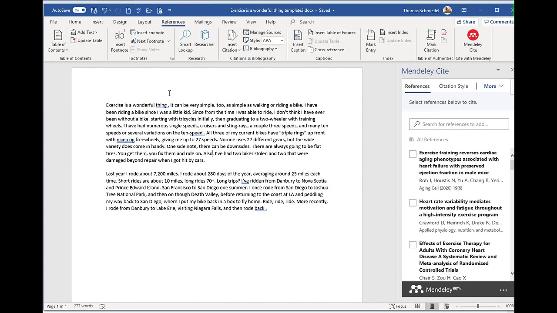This screenshot has width=557, height=313.
Task: Select the Citation Style tab in Mendeley
Action: [453, 86]
